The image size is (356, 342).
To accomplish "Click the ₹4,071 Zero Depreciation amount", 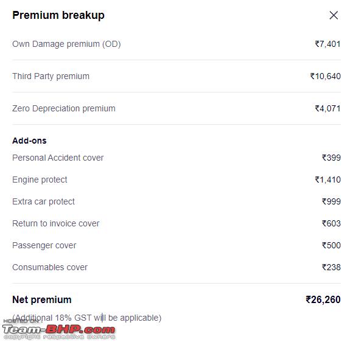I will [x=327, y=108].
